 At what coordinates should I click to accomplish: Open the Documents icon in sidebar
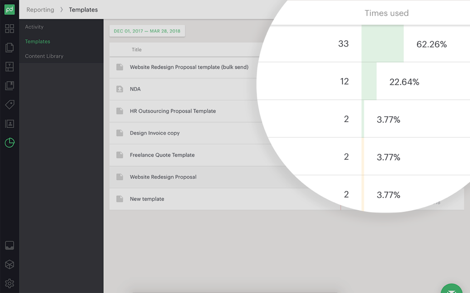coord(10,48)
